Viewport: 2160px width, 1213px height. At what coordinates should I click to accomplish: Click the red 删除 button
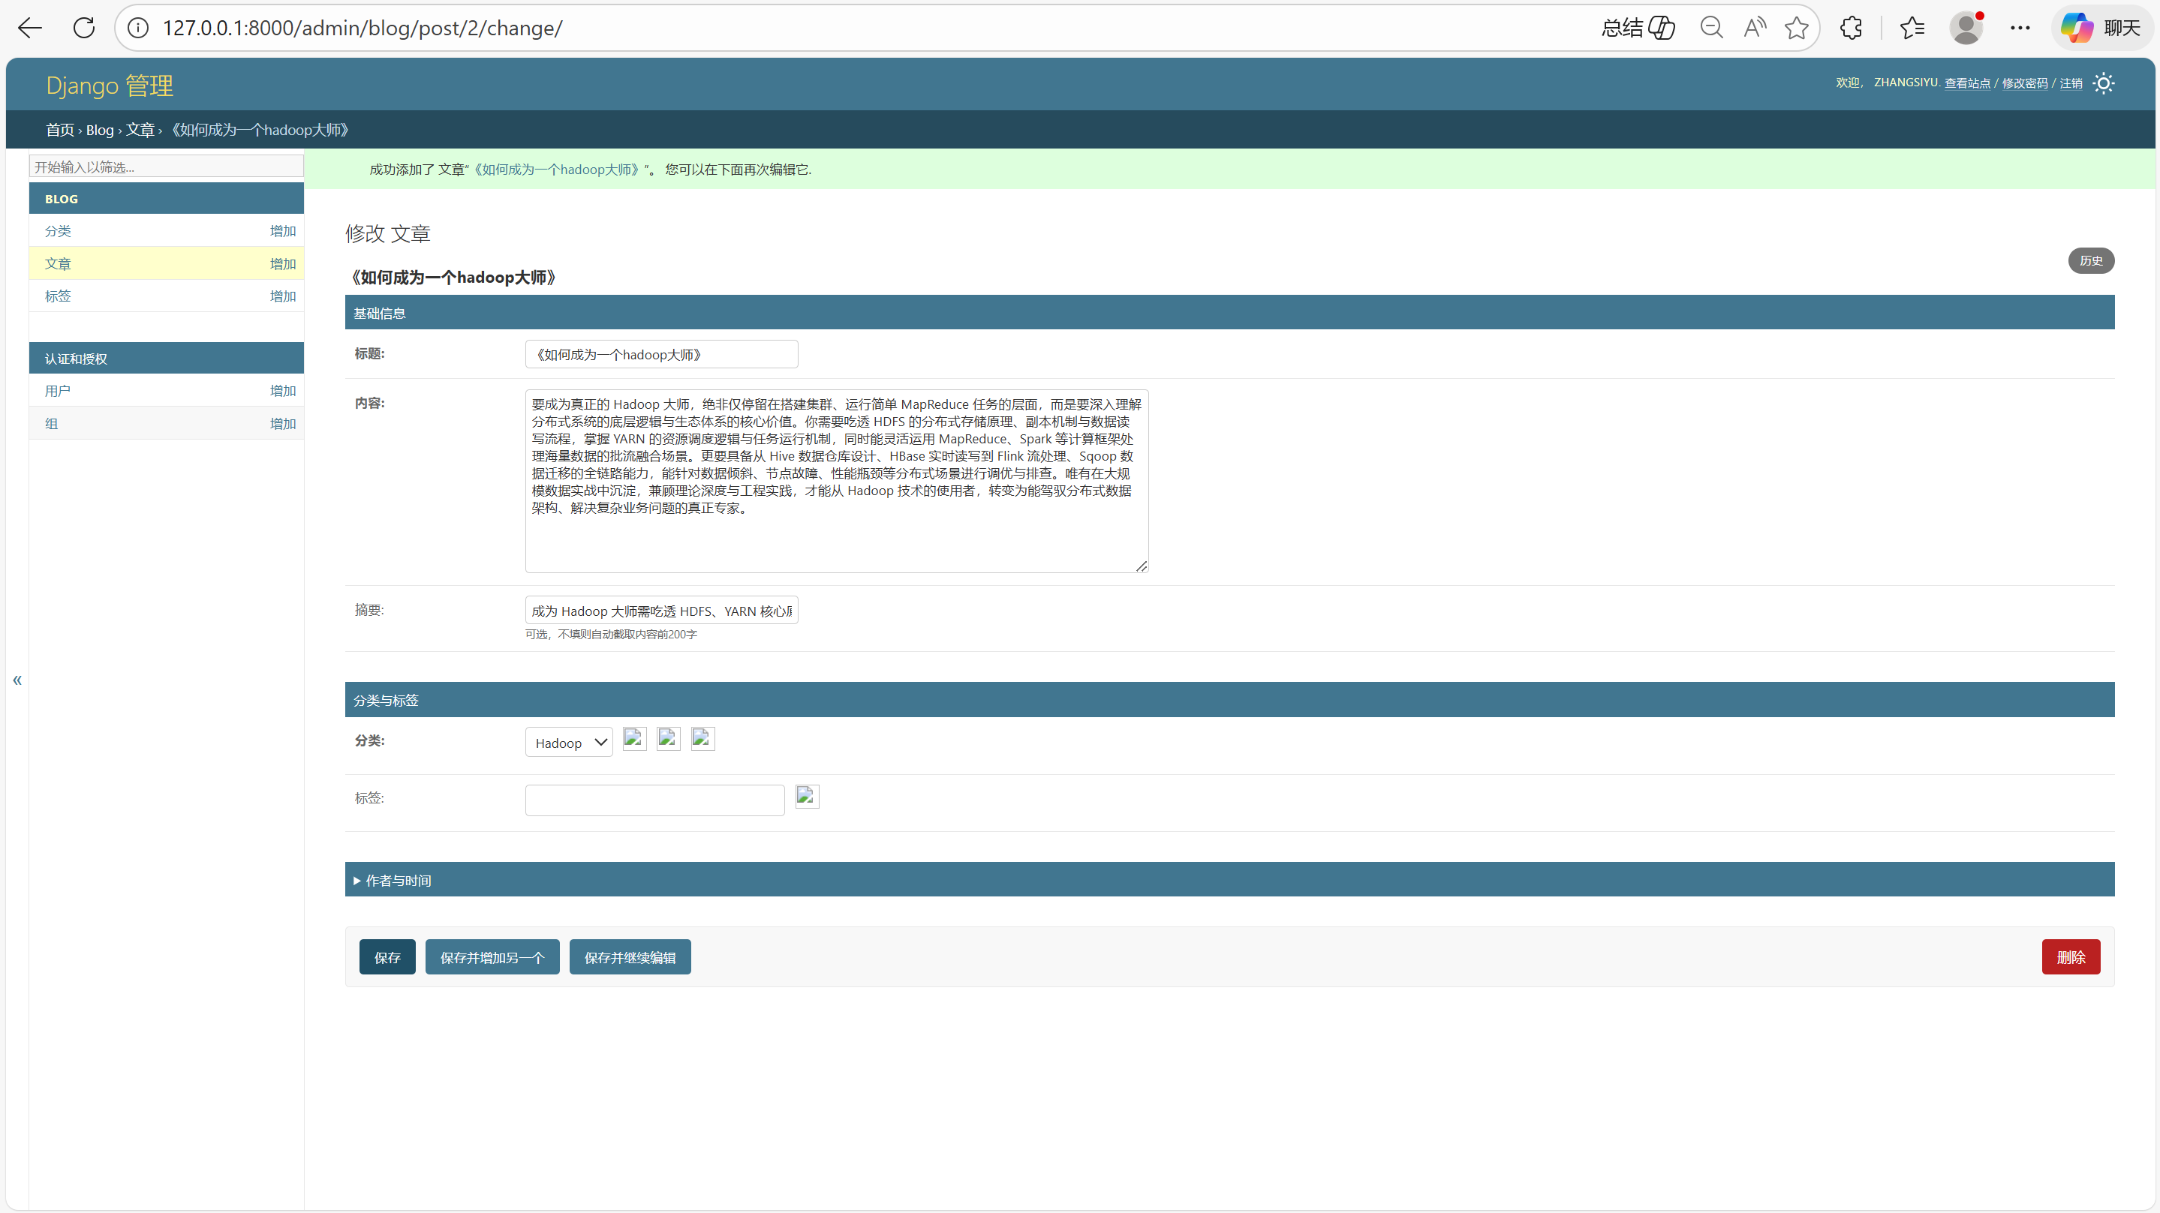click(x=2070, y=957)
